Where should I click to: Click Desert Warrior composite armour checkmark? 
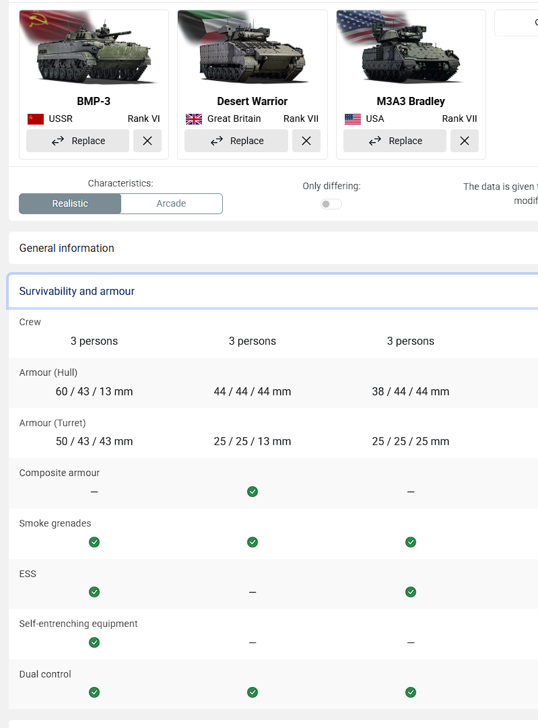(x=253, y=492)
